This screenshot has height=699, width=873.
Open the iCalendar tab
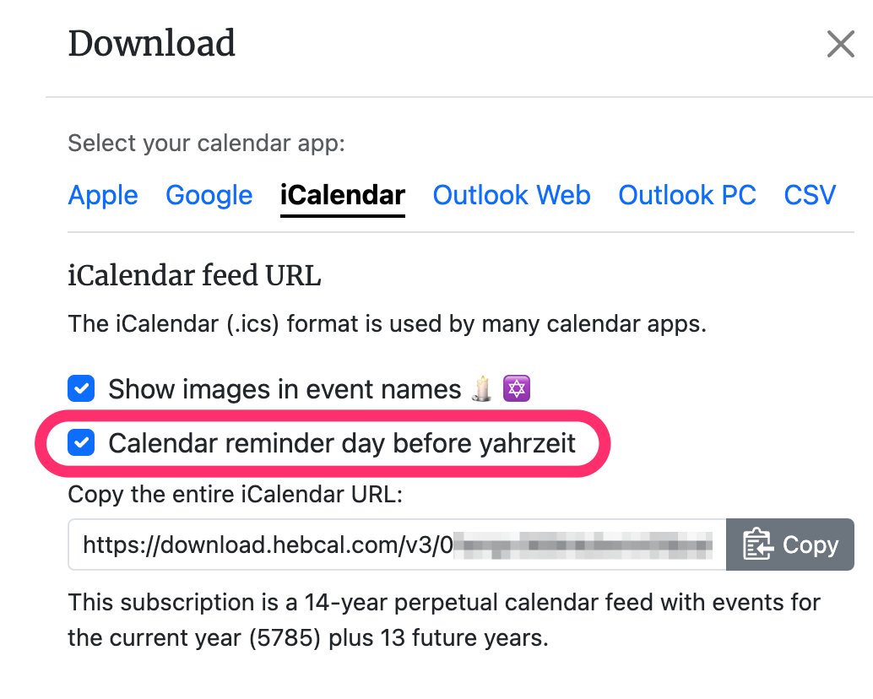(343, 195)
